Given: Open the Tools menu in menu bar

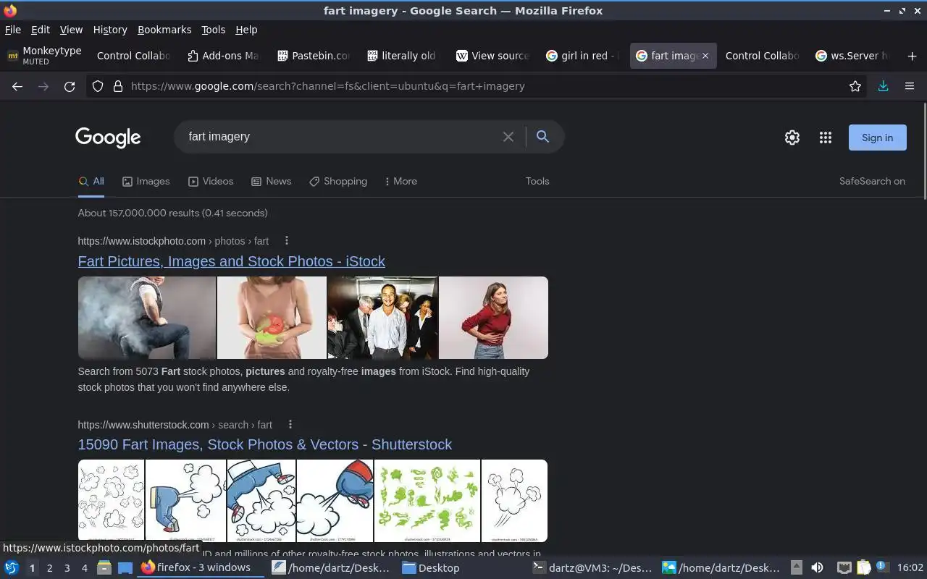Looking at the screenshot, I should 213,30.
